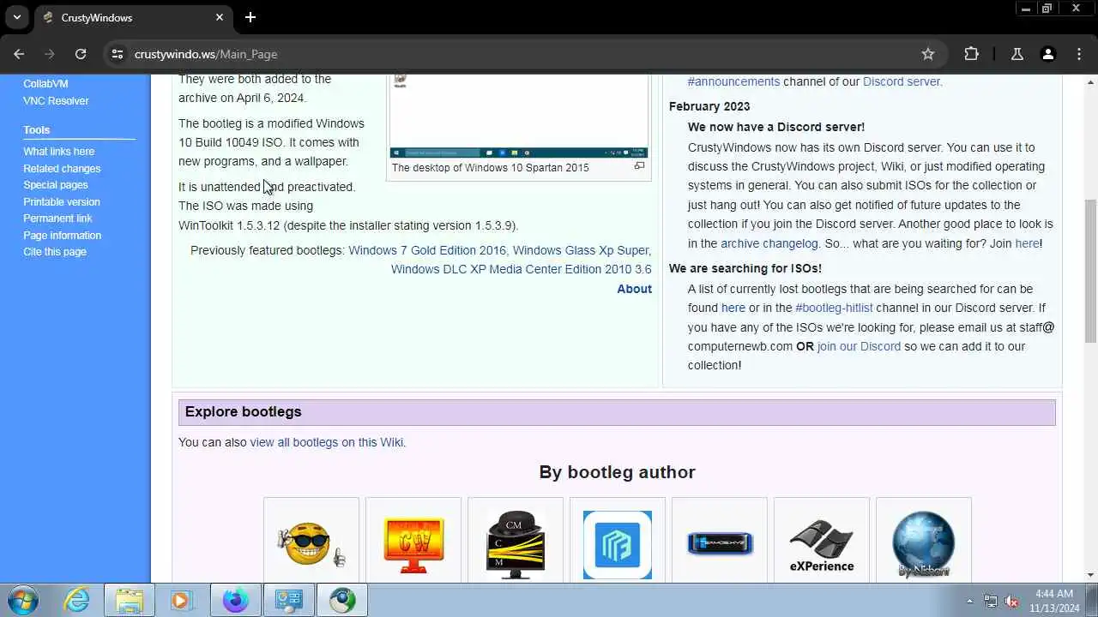Show hidden tray icons arrow

pos(969,602)
